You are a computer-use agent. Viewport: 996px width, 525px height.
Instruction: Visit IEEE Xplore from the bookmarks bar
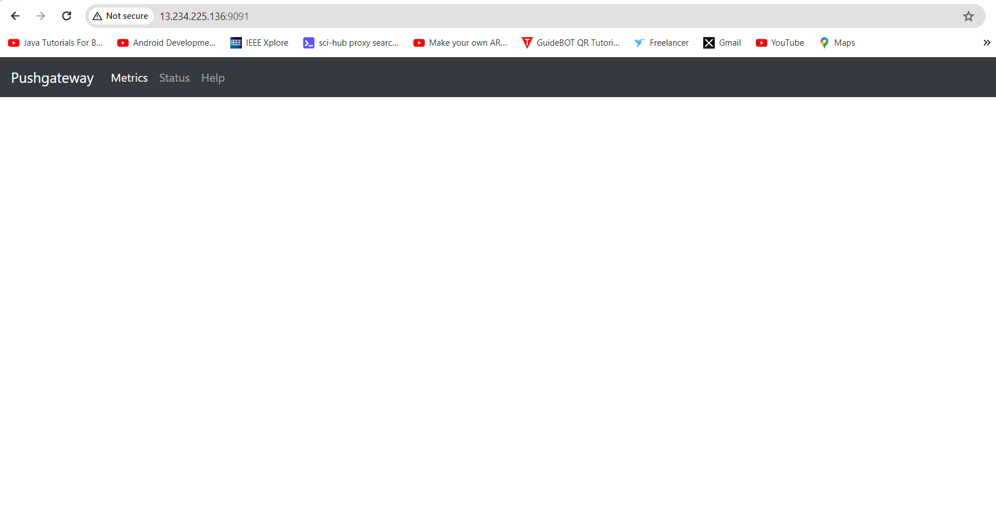(260, 42)
